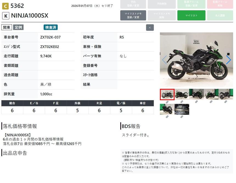Screen dimensions: 236x183
Task: Click the 検査済 status badge
Action: [51, 27]
